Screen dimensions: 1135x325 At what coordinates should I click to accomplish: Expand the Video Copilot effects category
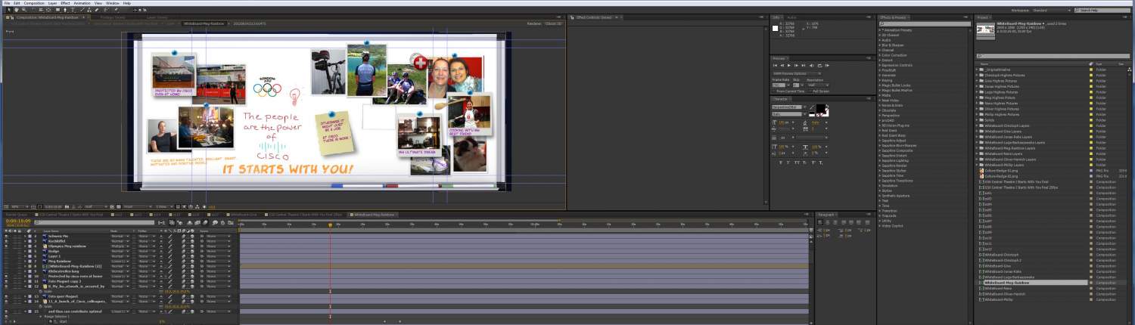point(880,225)
